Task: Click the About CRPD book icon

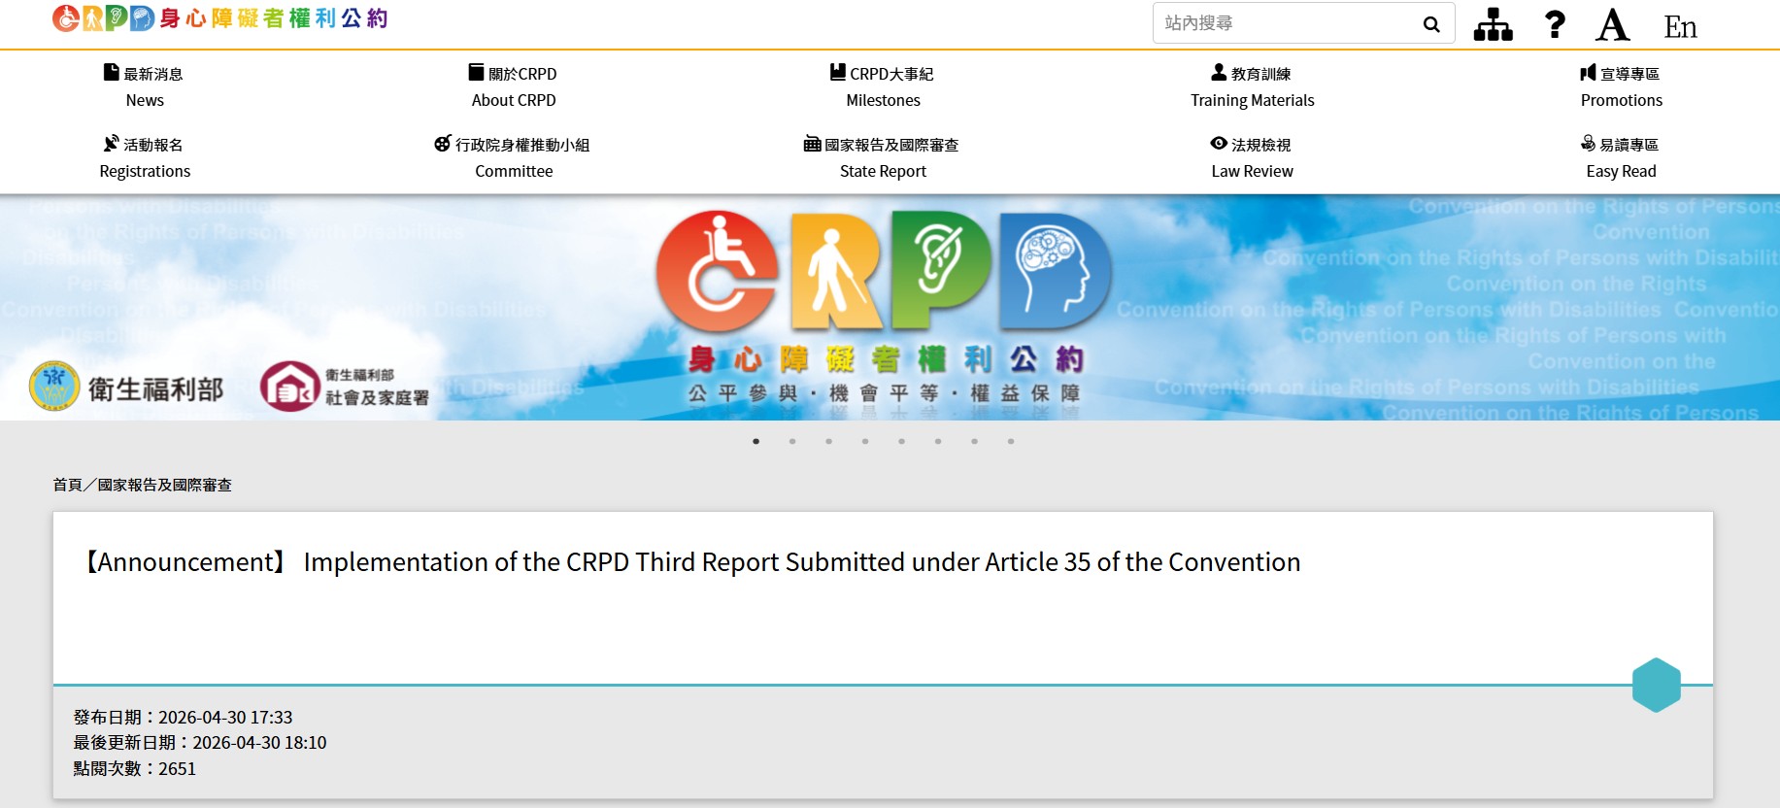Action: point(476,72)
